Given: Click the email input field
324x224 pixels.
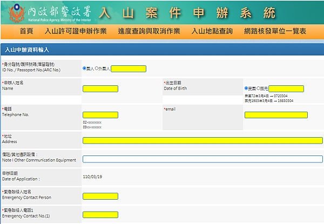Looking at the screenshot, I should point(276,115).
